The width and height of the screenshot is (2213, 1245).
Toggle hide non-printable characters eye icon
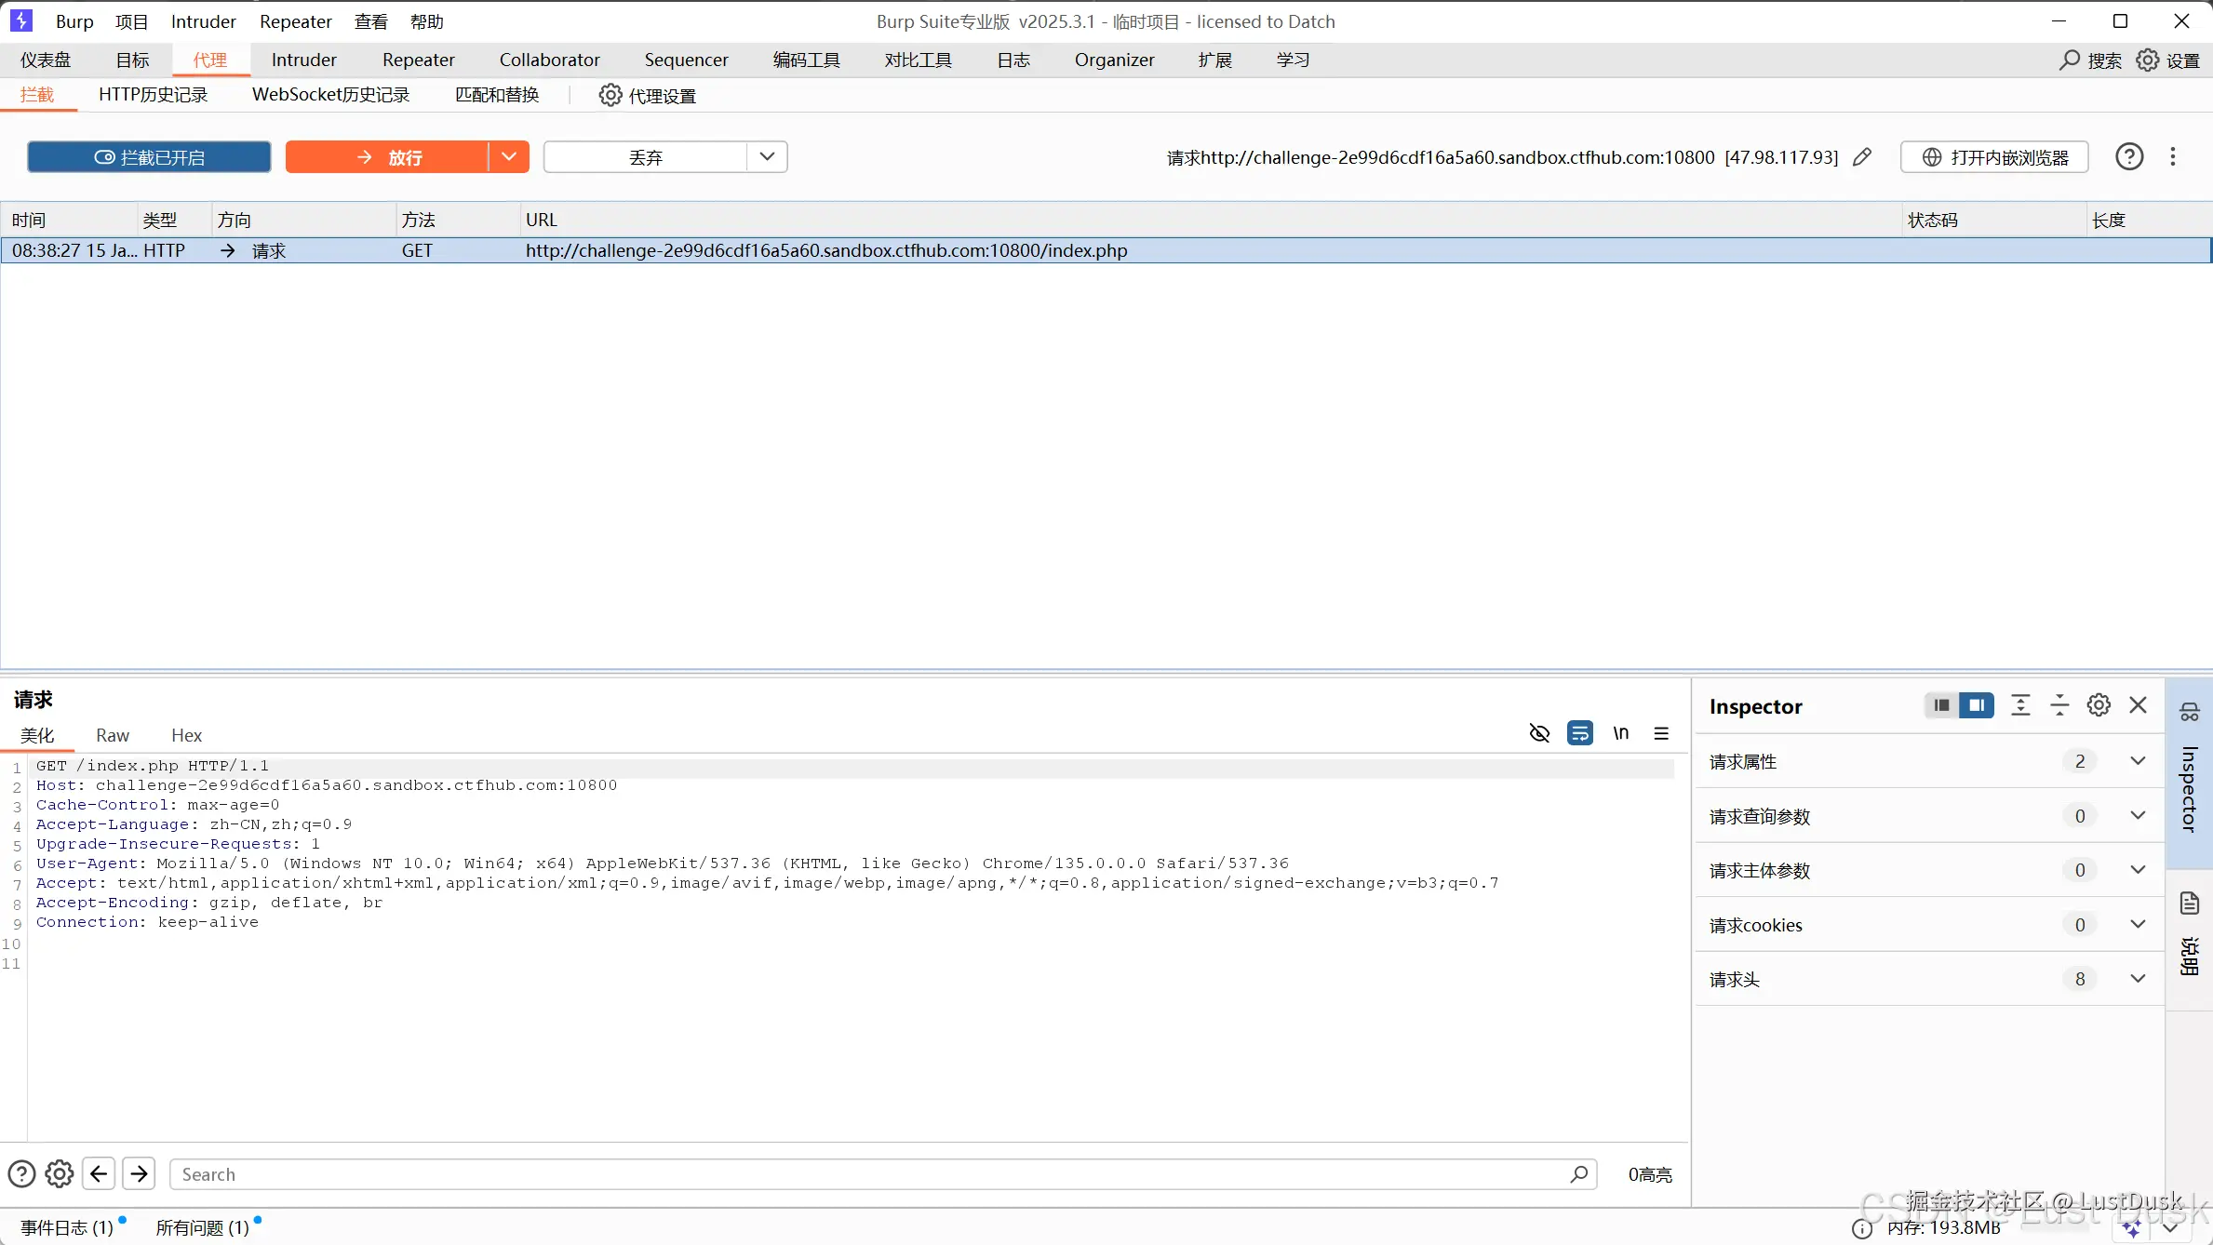1539,734
